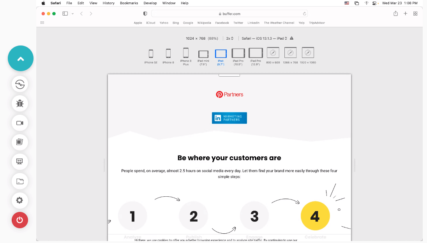427x243 pixels.
Task: Click the switch session arrows icon
Action: pos(20,84)
